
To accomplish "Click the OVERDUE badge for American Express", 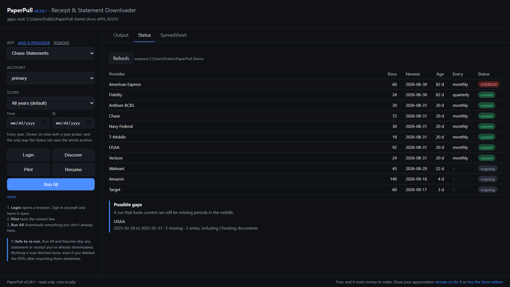I will pyautogui.click(x=489, y=85).
